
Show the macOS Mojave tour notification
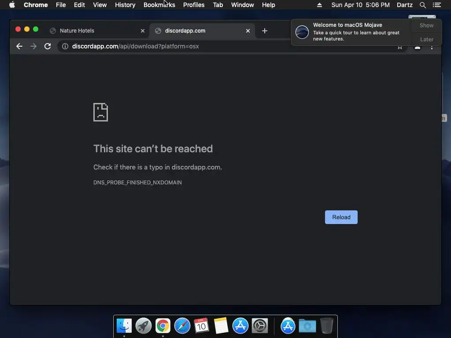[x=426, y=25]
